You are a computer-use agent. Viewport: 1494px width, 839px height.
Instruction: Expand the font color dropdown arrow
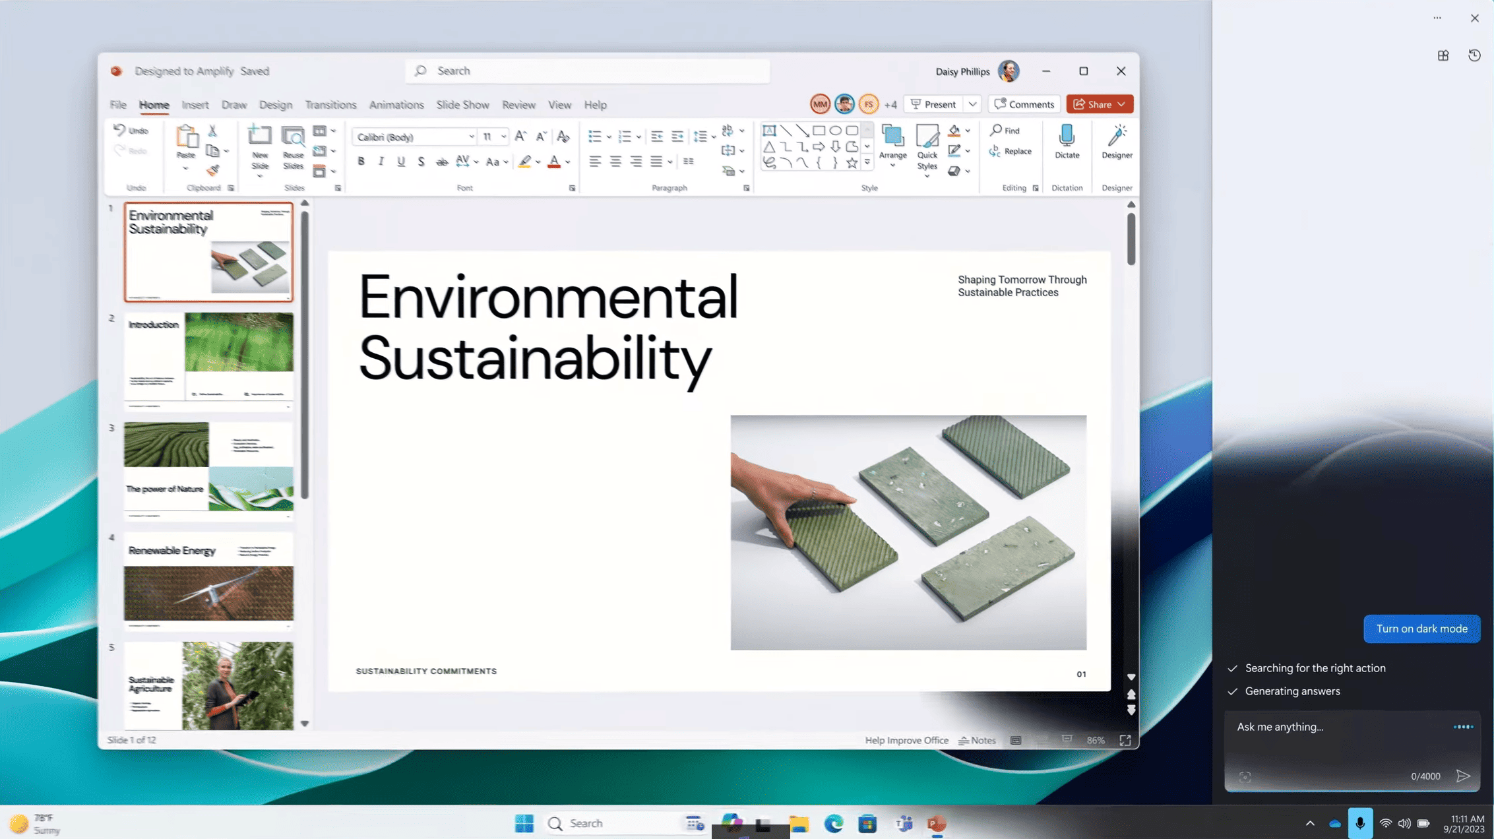(x=567, y=162)
